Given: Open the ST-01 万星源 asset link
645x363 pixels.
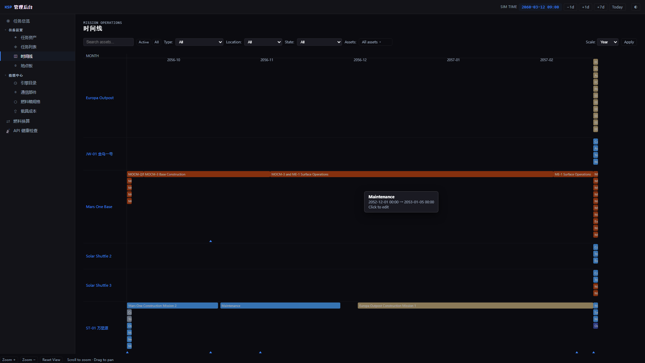Looking at the screenshot, I should [x=97, y=328].
